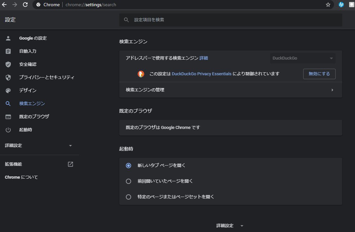
Task: Open 既定のブラウザ in the sidebar
Action: point(34,116)
